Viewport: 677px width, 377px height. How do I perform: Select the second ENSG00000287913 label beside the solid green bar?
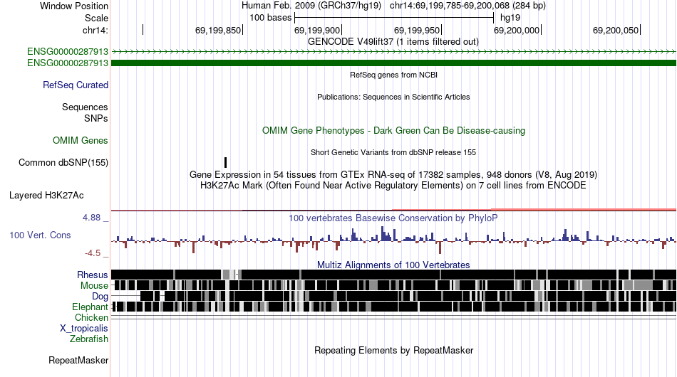click(x=68, y=63)
